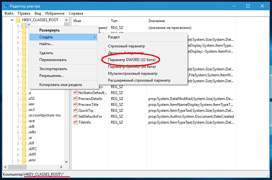
Task: Maximize the Редактор реестра window
Action: tap(248, 6)
